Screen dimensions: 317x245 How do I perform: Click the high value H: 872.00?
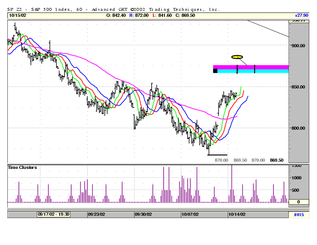pyautogui.click(x=139, y=15)
